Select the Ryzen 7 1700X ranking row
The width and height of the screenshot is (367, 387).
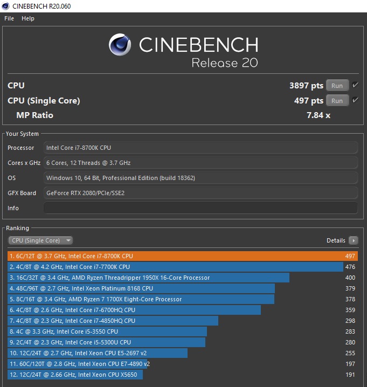pos(183,299)
